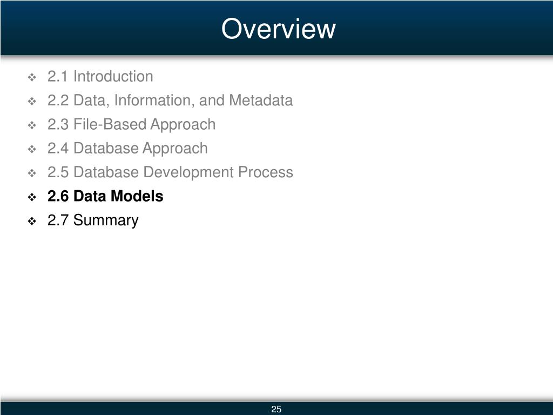
Task: Select the 2.3 File-Based Approach item
Action: (132, 124)
